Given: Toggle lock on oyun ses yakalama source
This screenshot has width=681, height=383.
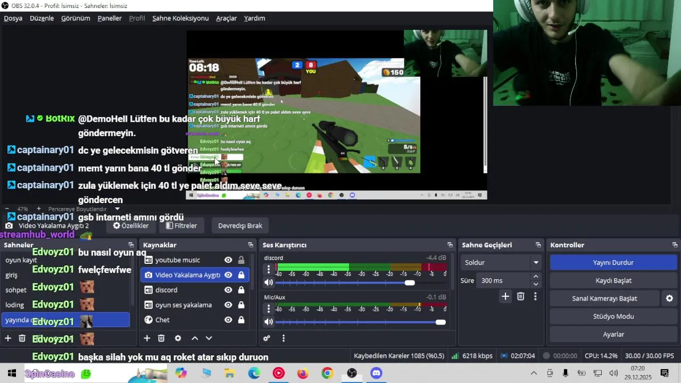Looking at the screenshot, I should (241, 305).
